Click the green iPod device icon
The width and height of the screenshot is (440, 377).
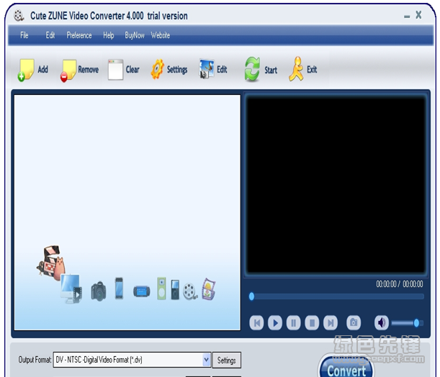(x=161, y=289)
